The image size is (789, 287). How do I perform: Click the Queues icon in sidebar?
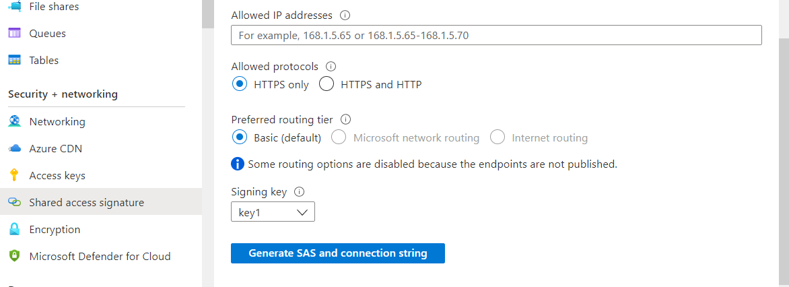point(15,33)
